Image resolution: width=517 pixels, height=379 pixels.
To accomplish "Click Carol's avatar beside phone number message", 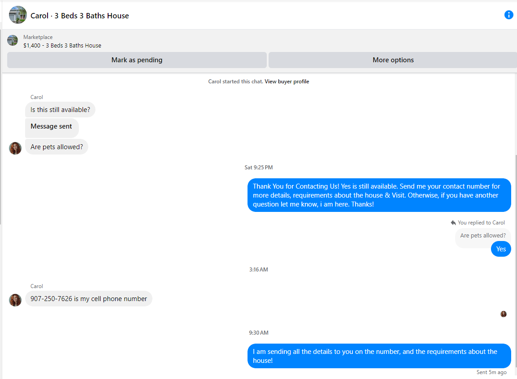I will tap(15, 300).
